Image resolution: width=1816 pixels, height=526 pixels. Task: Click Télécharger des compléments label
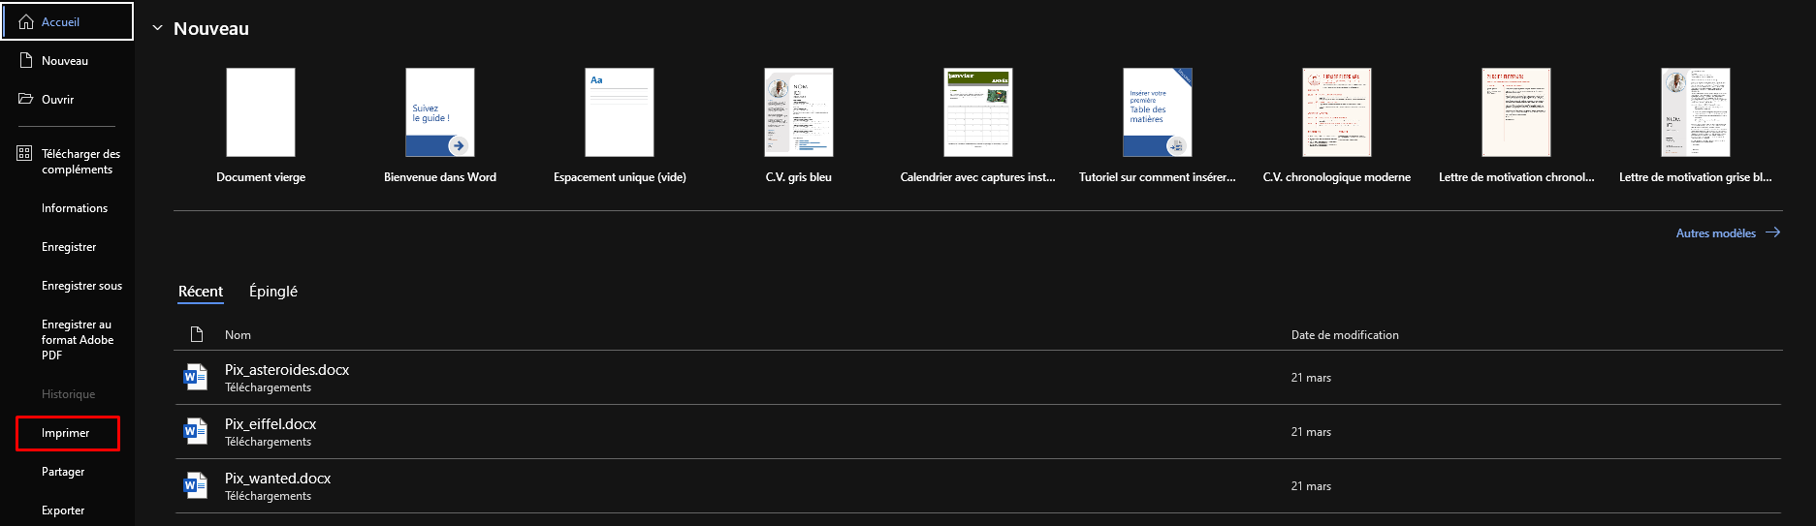(80, 162)
